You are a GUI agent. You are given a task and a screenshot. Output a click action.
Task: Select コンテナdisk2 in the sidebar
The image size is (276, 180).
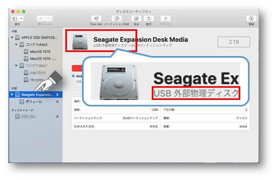tap(36, 45)
